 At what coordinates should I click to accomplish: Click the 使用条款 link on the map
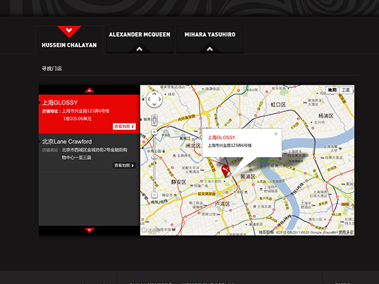[346, 232]
